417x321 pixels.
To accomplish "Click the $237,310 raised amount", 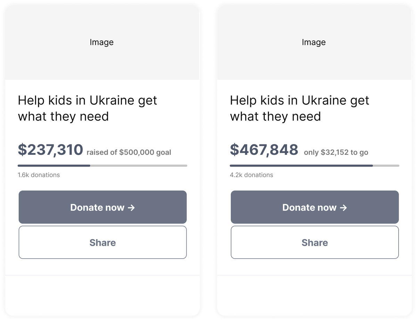I will [50, 150].
